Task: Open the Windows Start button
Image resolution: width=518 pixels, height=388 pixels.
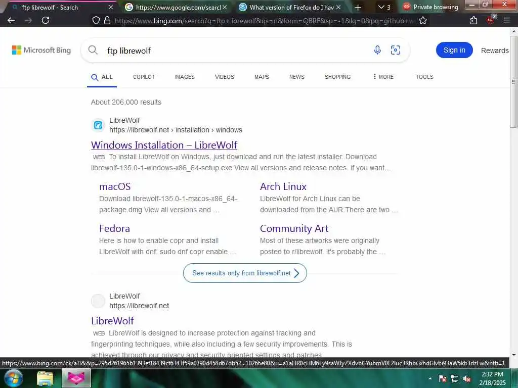Action: (13, 378)
